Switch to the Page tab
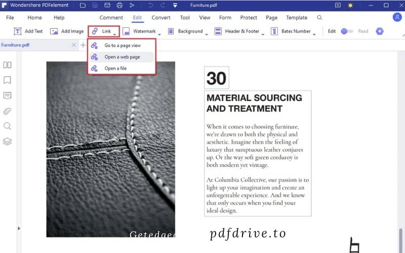The height and width of the screenshot is (253, 405). tap(271, 18)
